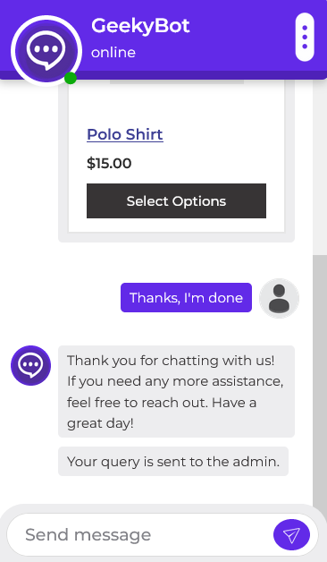Click the "Thank you for chatting" bot message
327x562 pixels.
point(176,391)
